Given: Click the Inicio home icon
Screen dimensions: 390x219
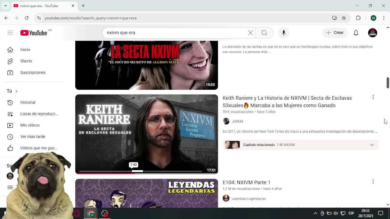Looking at the screenshot, I should point(10,50).
